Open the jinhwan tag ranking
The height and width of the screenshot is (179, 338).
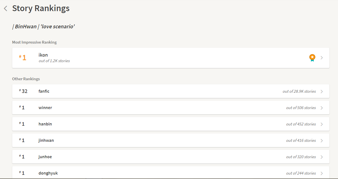pos(46,140)
